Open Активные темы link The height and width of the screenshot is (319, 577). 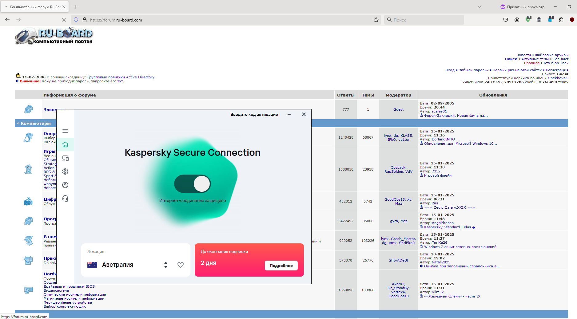535,59
